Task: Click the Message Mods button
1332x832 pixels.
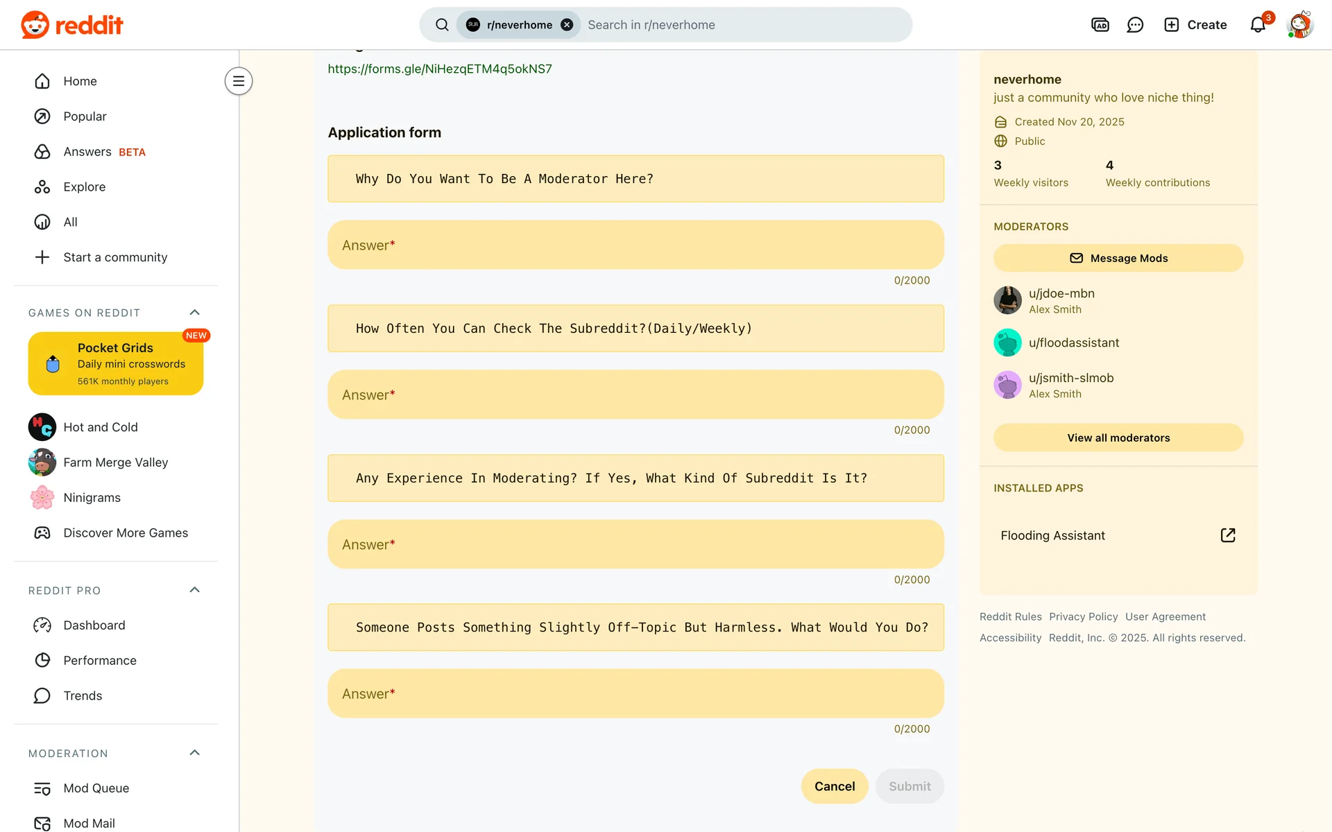Action: coord(1118,258)
